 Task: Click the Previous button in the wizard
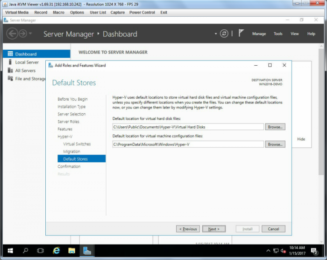point(188,229)
